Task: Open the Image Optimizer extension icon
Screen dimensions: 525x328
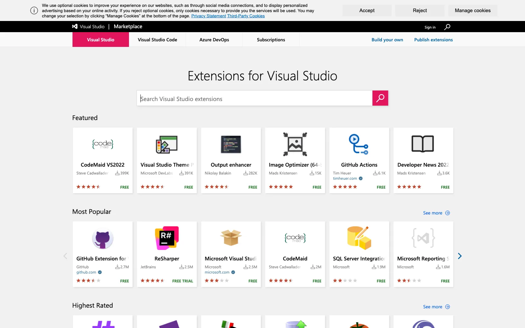Action: click(295, 144)
